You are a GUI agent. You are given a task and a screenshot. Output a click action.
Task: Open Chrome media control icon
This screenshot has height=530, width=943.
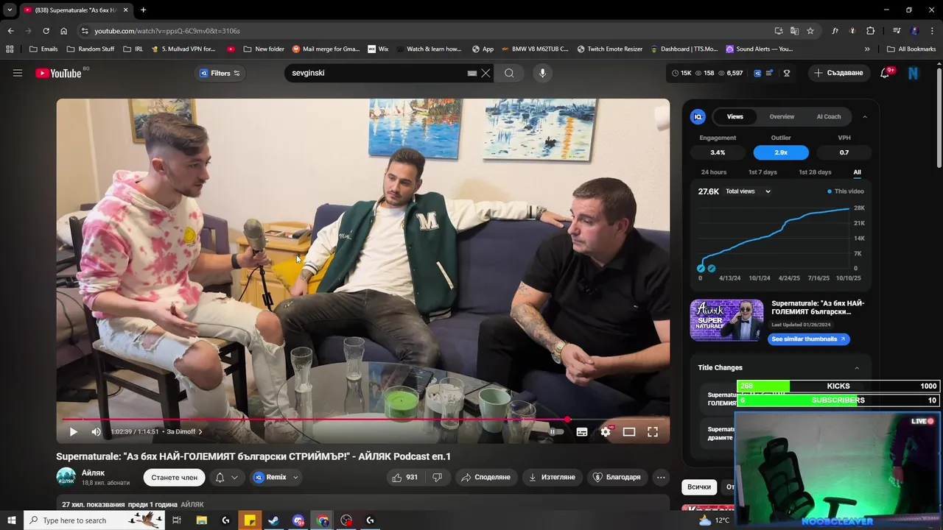click(897, 31)
